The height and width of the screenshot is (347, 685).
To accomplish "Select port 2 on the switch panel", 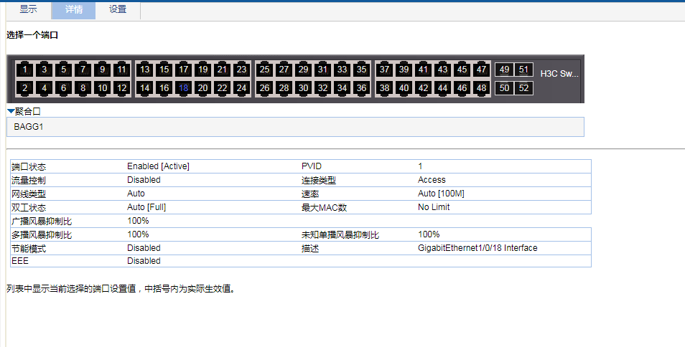I will pyautogui.click(x=25, y=88).
